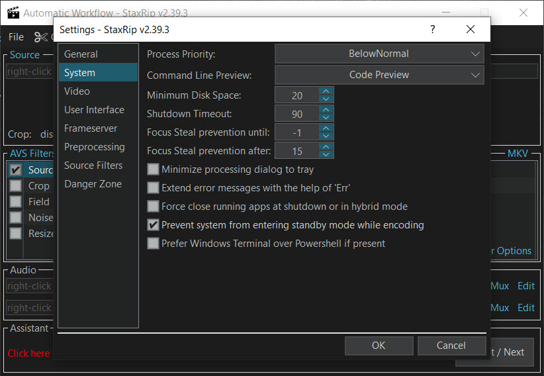The width and height of the screenshot is (544, 376).
Task: Click the first audio right-click field
Action: coord(30,286)
